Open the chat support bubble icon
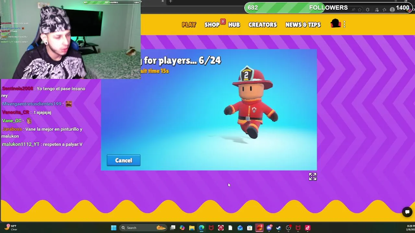 pyautogui.click(x=407, y=212)
